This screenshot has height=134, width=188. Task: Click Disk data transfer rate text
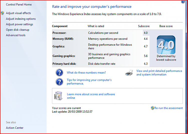coord(102,64)
